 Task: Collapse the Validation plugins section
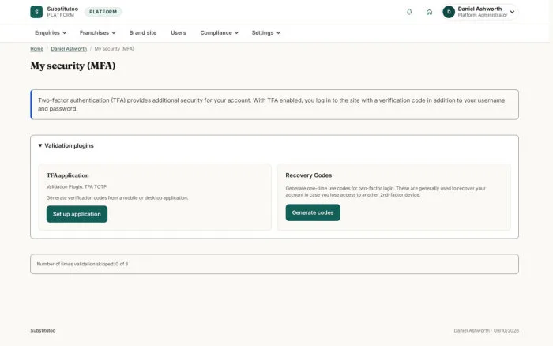click(x=66, y=145)
